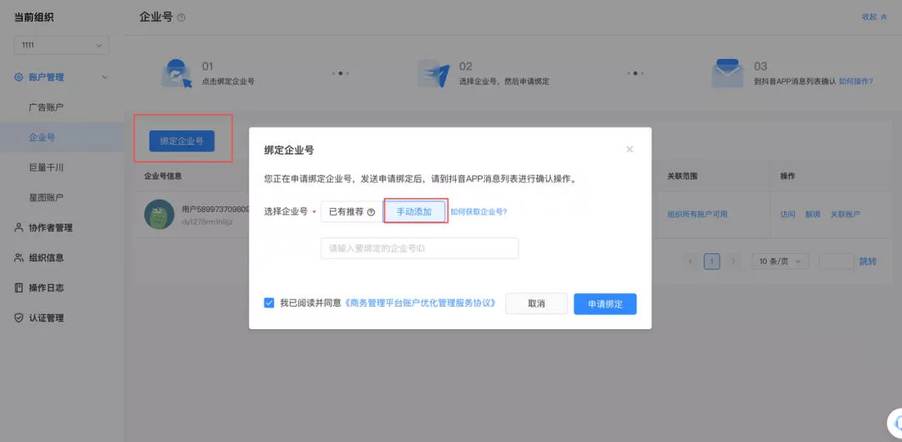
Task: Click page number 1
Action: coord(712,262)
